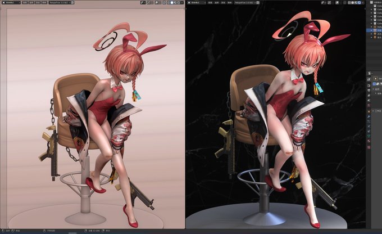Open Render properties tab

(x=369, y=85)
